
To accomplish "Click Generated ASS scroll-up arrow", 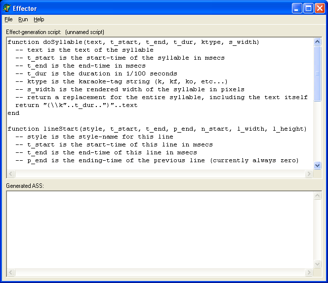I will pos(317,196).
